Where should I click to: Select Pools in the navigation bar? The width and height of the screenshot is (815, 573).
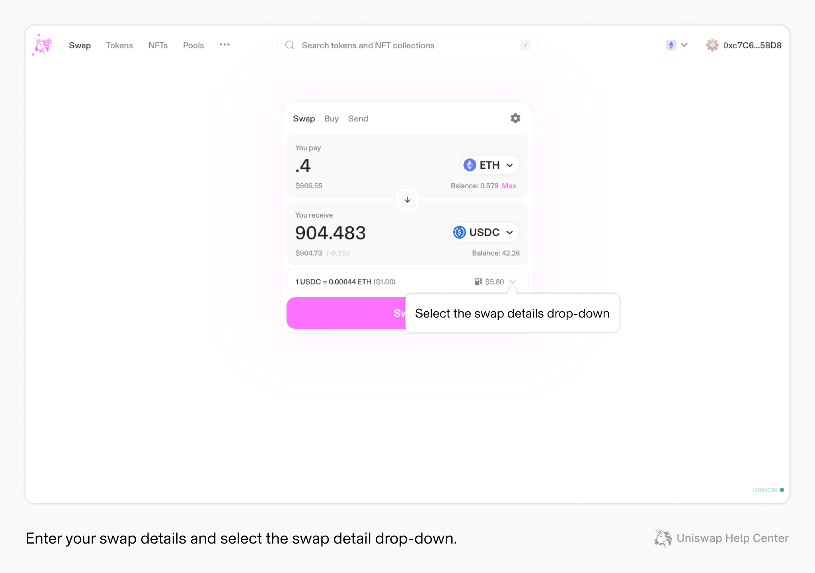[x=193, y=45]
